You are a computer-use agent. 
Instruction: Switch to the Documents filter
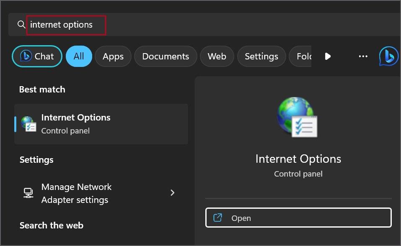coord(166,56)
